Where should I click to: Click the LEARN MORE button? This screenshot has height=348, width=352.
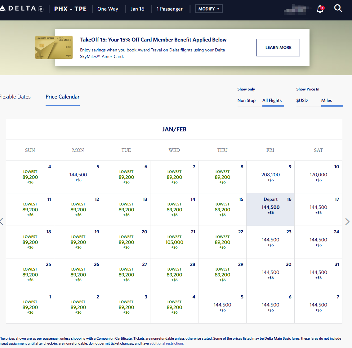278,47
